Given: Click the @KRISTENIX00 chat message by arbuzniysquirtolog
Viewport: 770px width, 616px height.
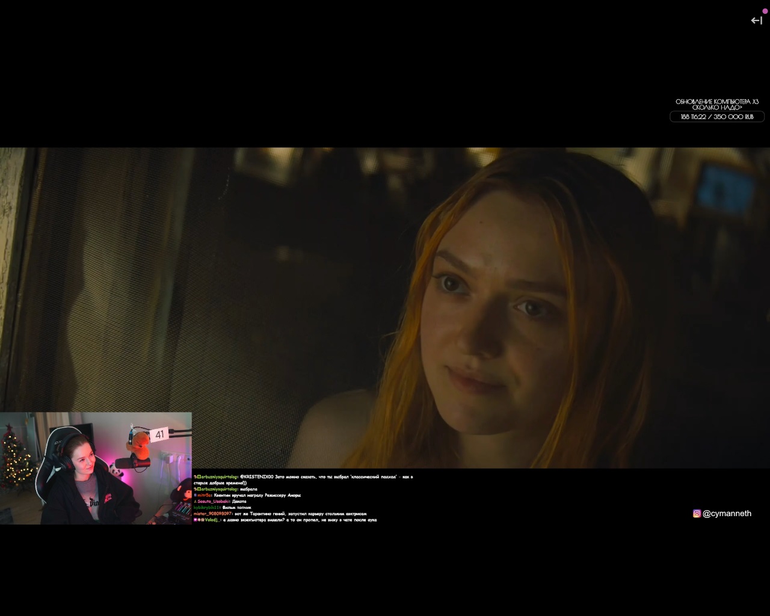Looking at the screenshot, I should point(304,479).
